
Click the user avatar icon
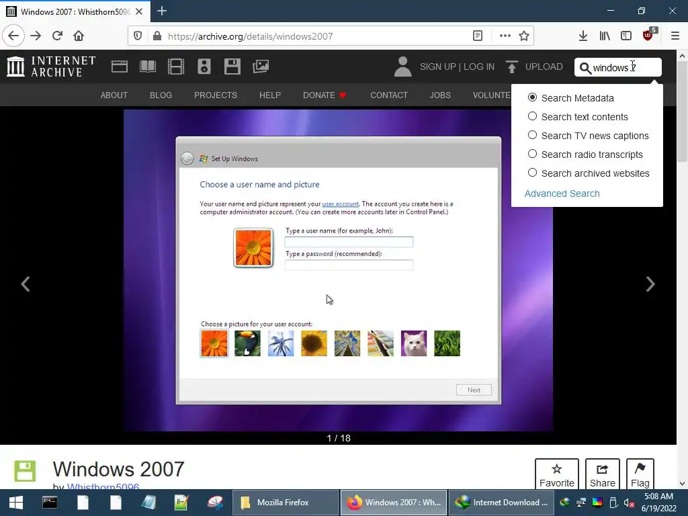click(403, 67)
